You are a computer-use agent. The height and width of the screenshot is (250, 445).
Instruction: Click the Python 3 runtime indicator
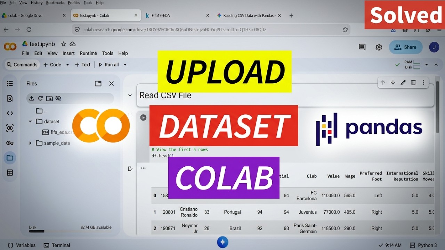pyautogui.click(x=423, y=245)
